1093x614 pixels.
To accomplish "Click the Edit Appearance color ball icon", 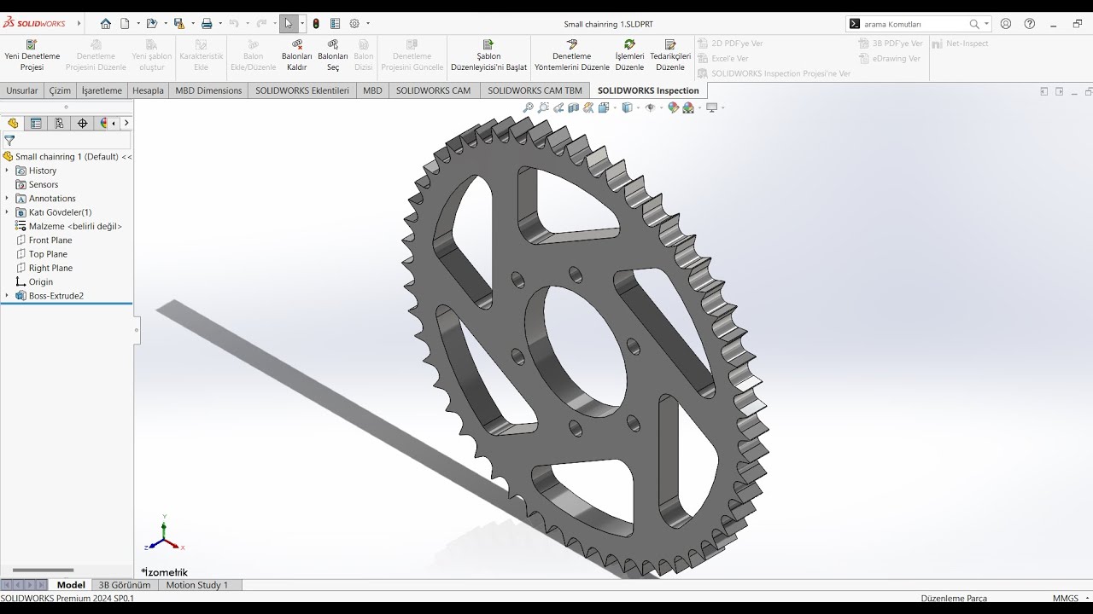I will point(673,107).
